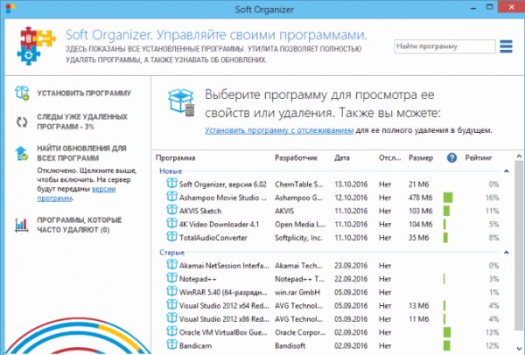Screen dimensions: 525x355
Task: Click the install program box icon
Action: (22, 93)
